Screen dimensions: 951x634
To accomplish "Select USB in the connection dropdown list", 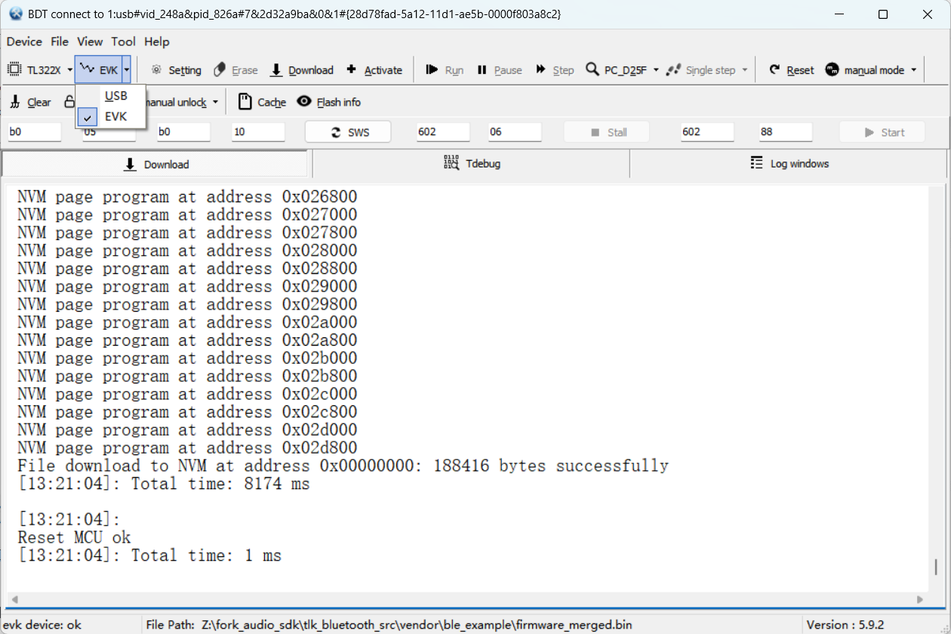I will point(111,96).
